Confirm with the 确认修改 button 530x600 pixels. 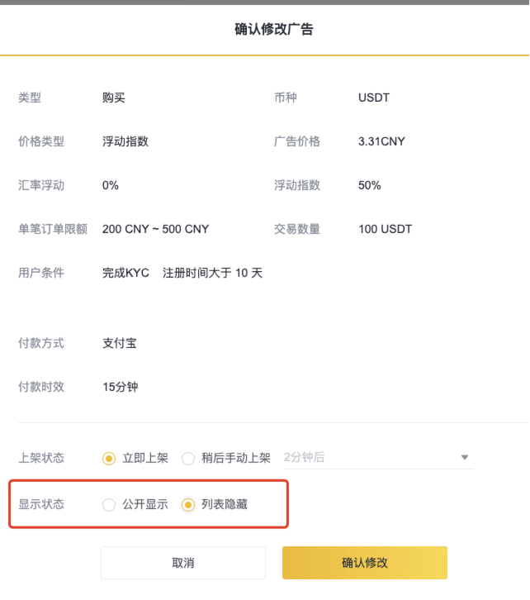pyautogui.click(x=365, y=563)
